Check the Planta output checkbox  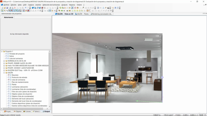(9, 84)
